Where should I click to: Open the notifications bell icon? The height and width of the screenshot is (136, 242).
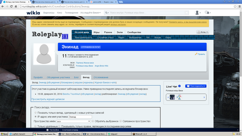[x=208, y=12]
